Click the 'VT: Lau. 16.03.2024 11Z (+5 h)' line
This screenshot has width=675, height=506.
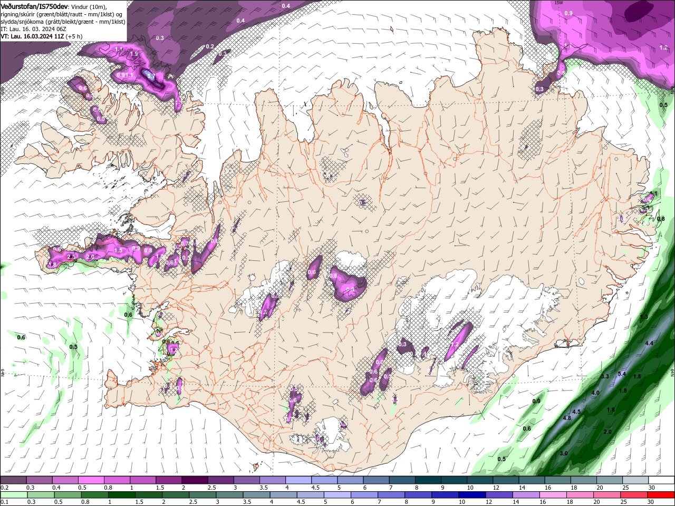tap(41, 36)
